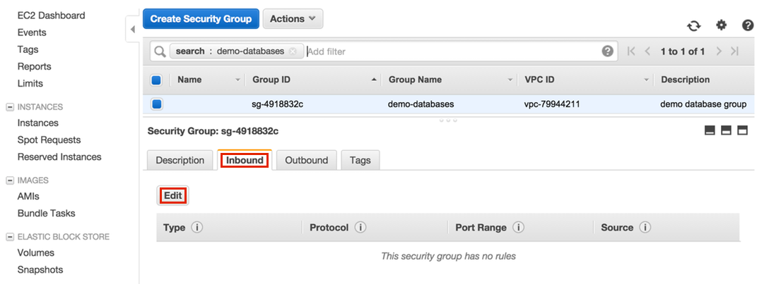The width and height of the screenshot is (757, 284).
Task: Switch to the Outbound tab
Action: coord(306,160)
